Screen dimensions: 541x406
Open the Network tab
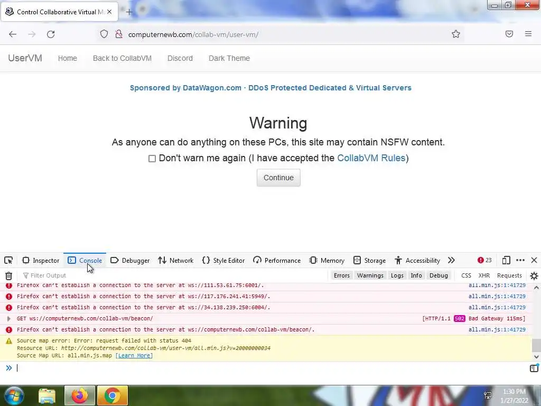175,260
